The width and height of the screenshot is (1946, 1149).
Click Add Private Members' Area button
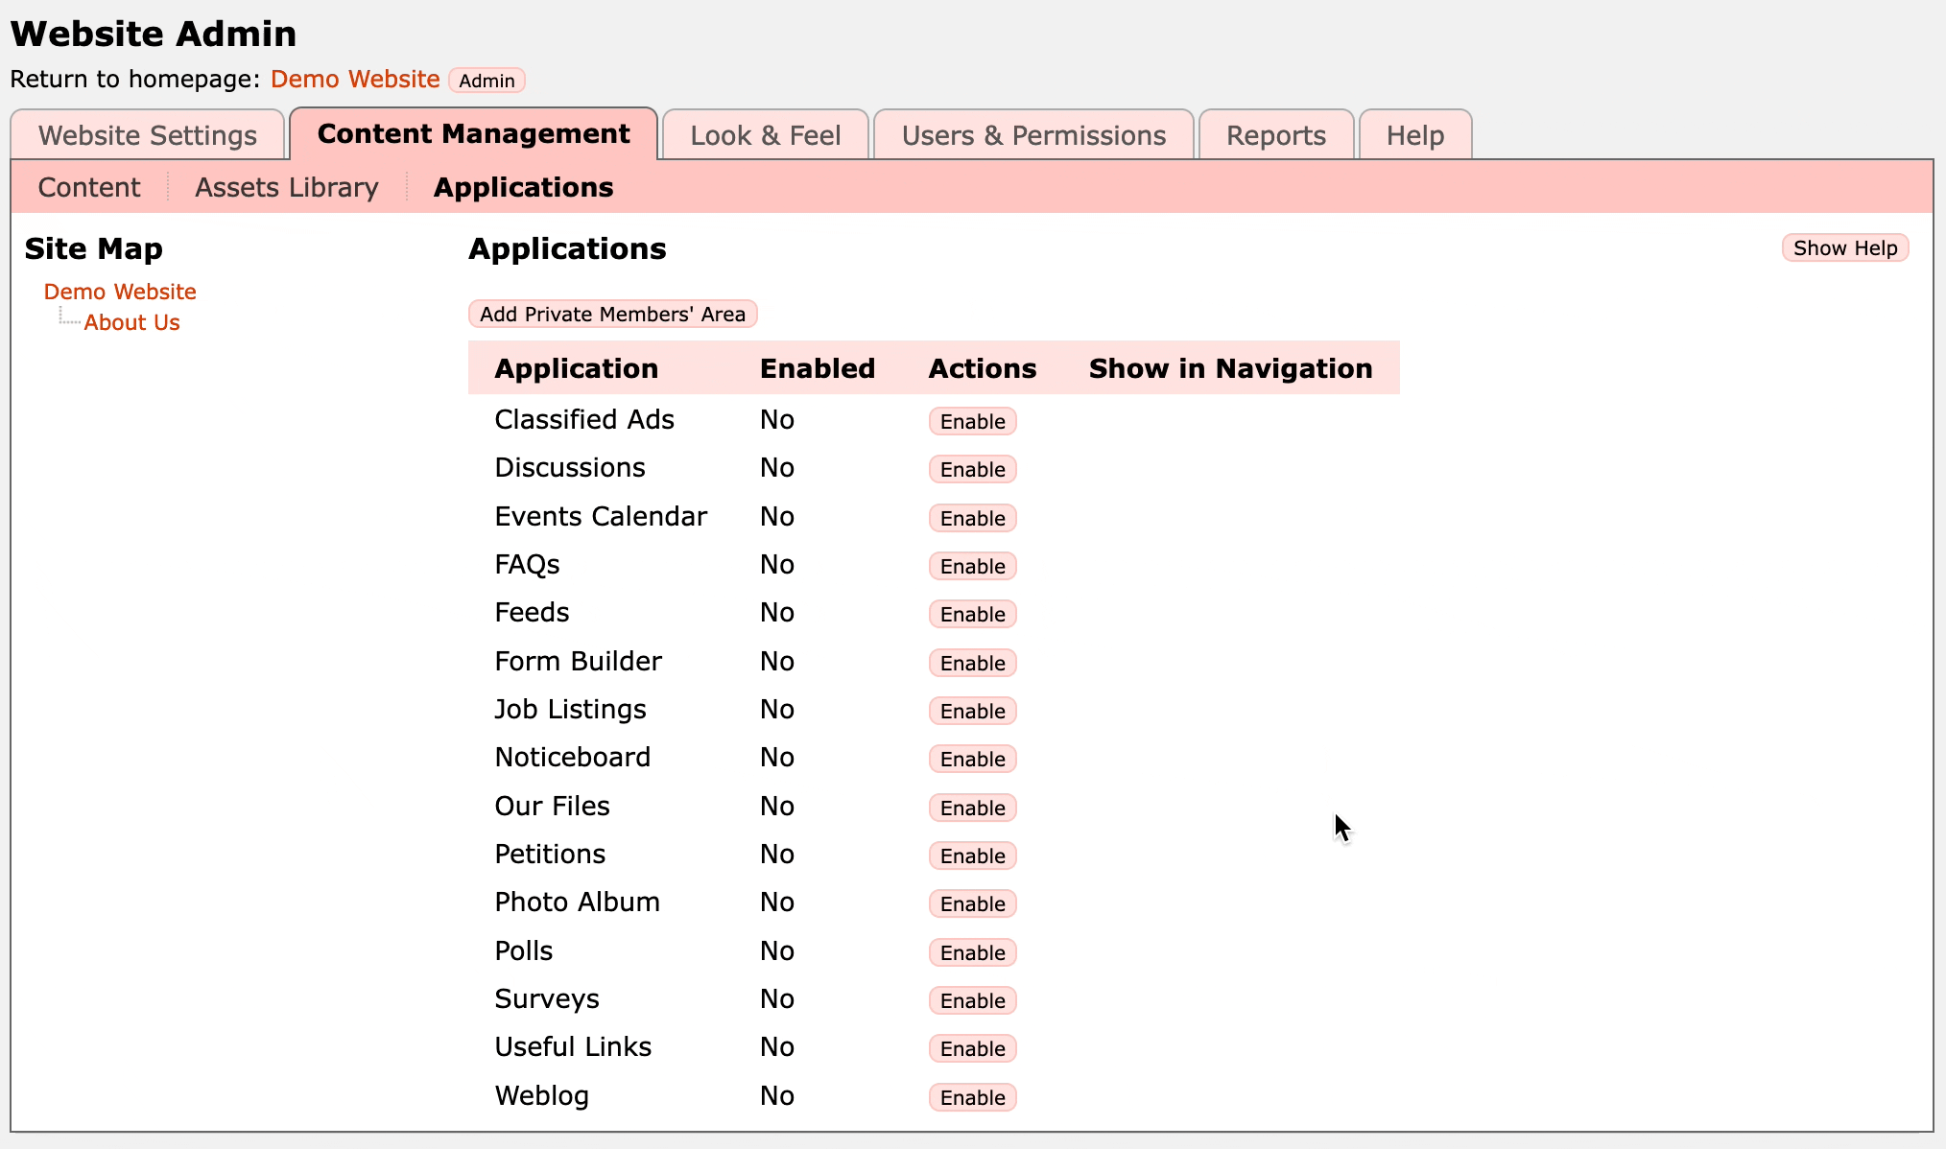[x=612, y=314]
